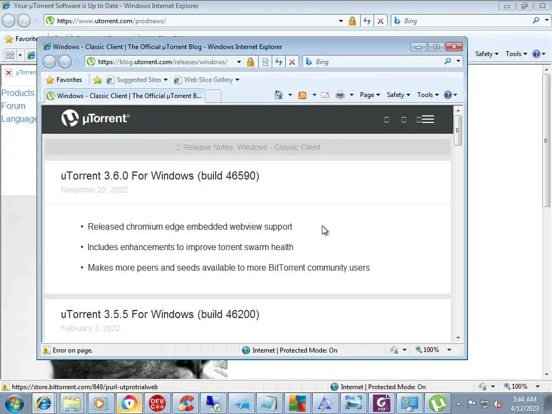This screenshot has width=552, height=414.
Task: Open a new blank tab in front window
Action: click(x=212, y=96)
